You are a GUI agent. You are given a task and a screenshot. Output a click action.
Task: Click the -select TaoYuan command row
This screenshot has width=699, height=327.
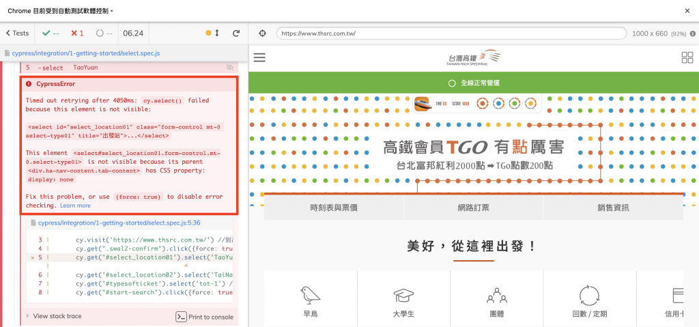tap(129, 68)
